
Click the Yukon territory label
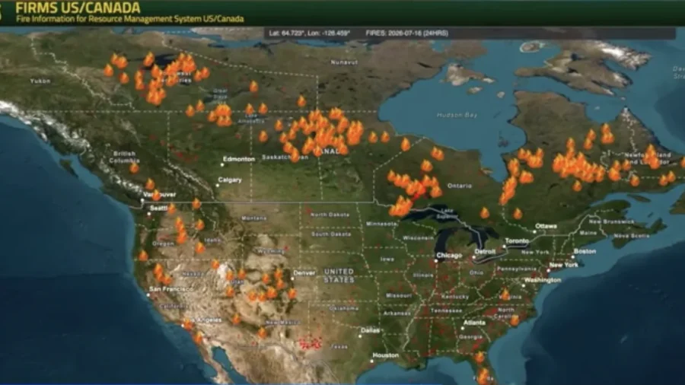(40, 81)
